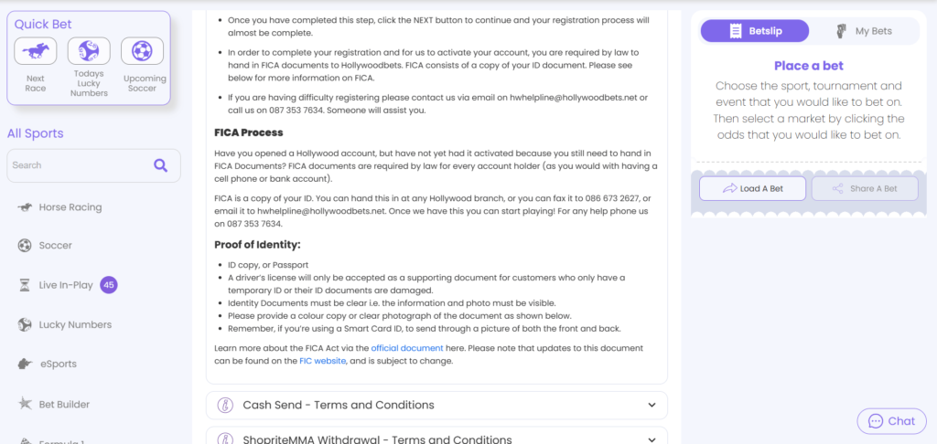The image size is (937, 444).
Task: Click the chevron on the Cash Send row
Action: click(x=652, y=406)
